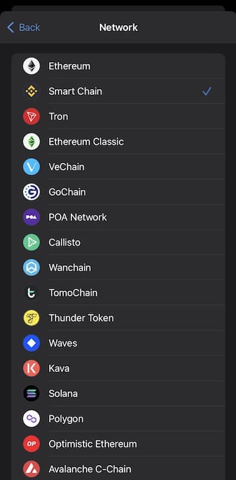
Task: Select the red Tron network icon
Action: 32,116
